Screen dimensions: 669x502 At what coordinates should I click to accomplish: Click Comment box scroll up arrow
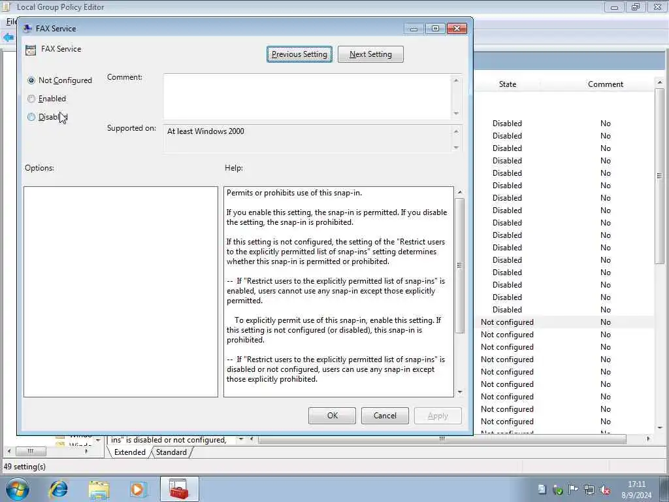[456, 80]
